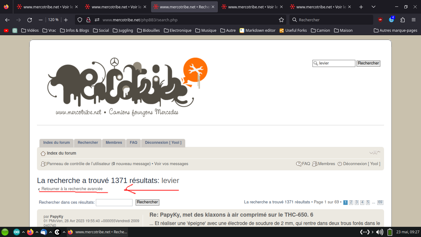The width and height of the screenshot is (421, 237).
Task: Open the uBlock Origin extension
Action: (380, 20)
